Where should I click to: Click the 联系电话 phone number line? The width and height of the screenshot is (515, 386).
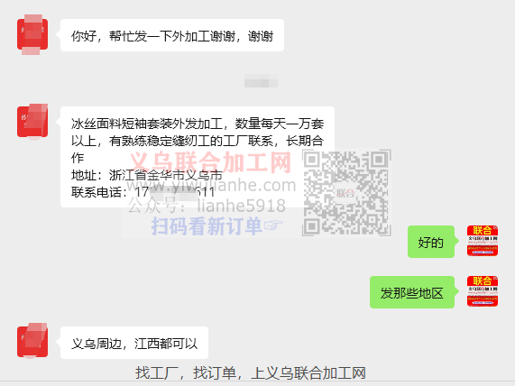click(143, 192)
